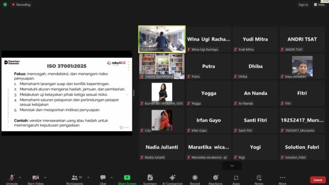Unmute the microphone
This screenshot has height=185, width=329.
coord(12,179)
